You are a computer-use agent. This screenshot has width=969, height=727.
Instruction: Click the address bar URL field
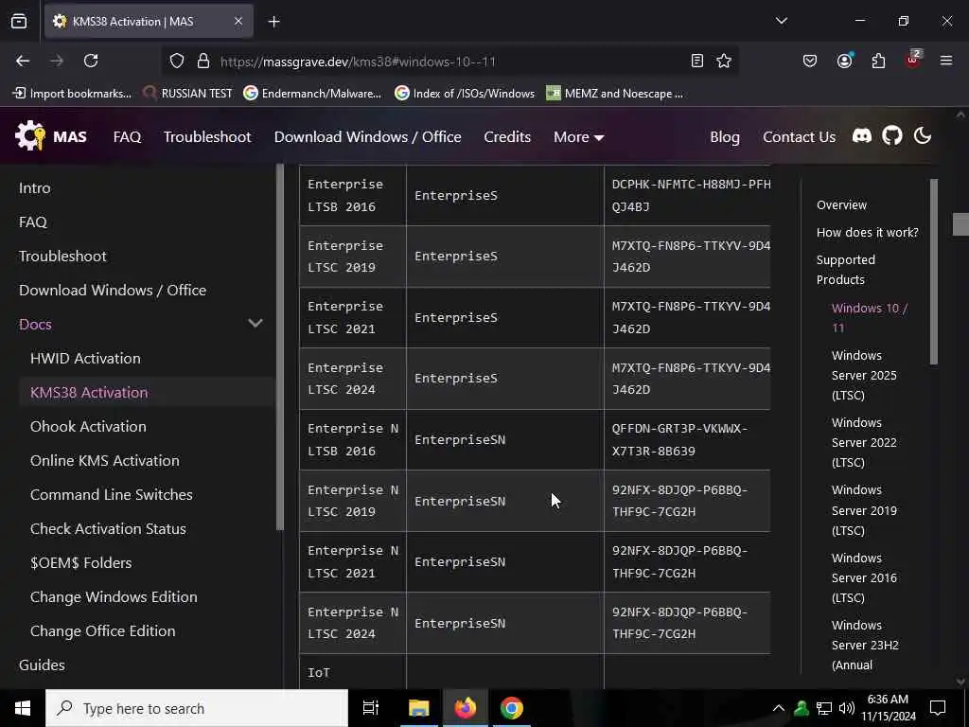449,62
